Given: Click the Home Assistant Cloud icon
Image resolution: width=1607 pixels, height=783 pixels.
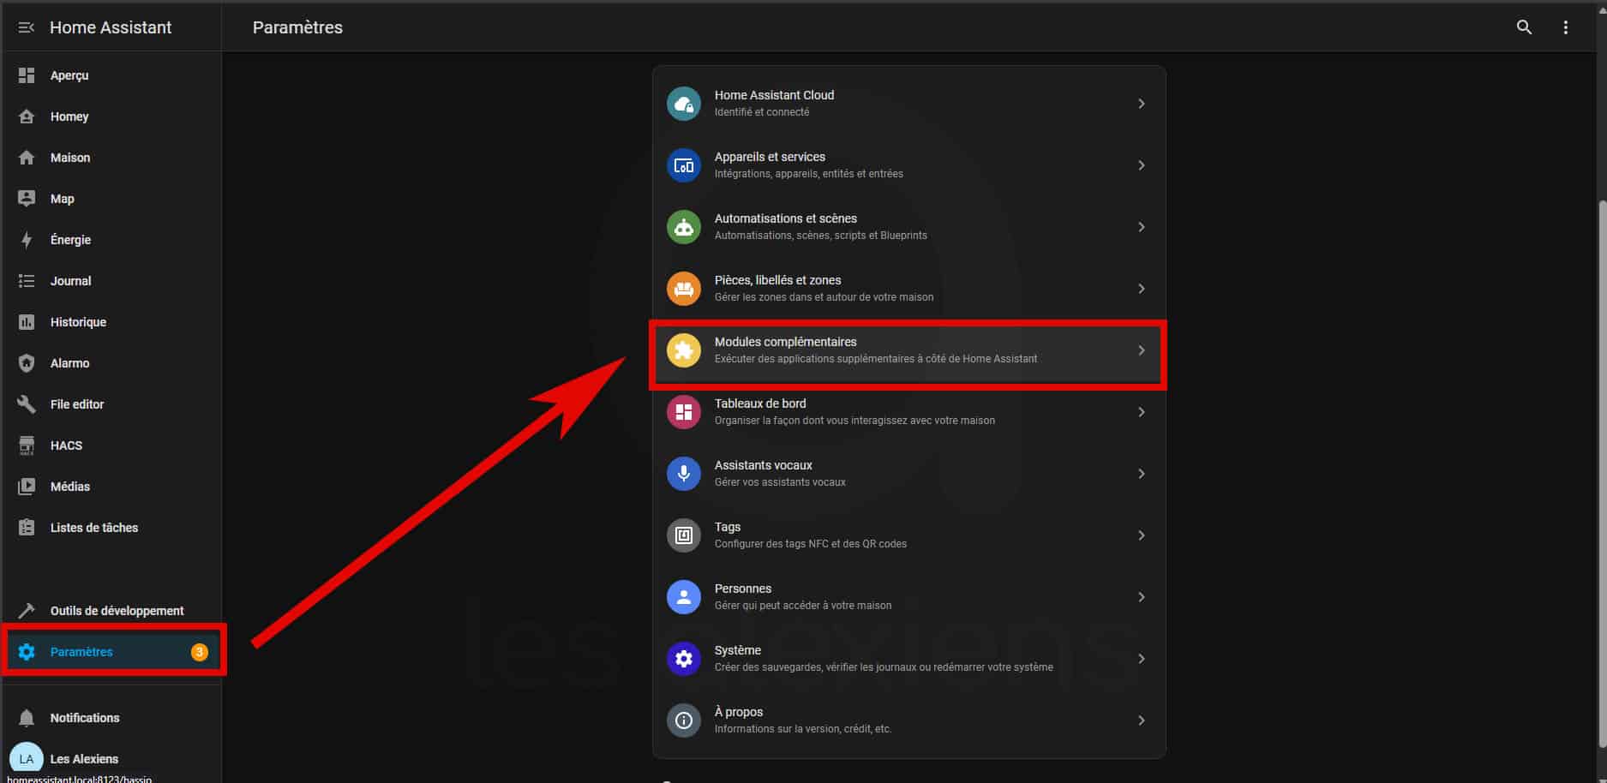Looking at the screenshot, I should 684,104.
